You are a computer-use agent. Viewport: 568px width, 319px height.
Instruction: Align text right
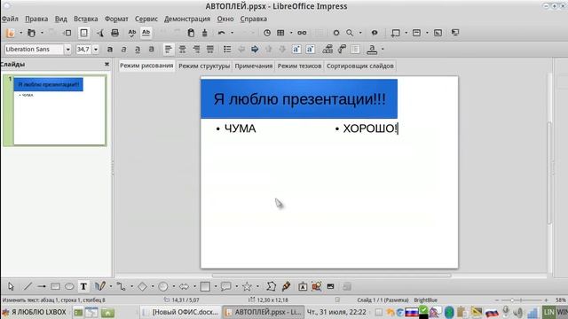[196, 50]
